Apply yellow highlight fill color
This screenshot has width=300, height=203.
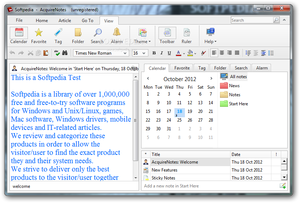[190, 53]
